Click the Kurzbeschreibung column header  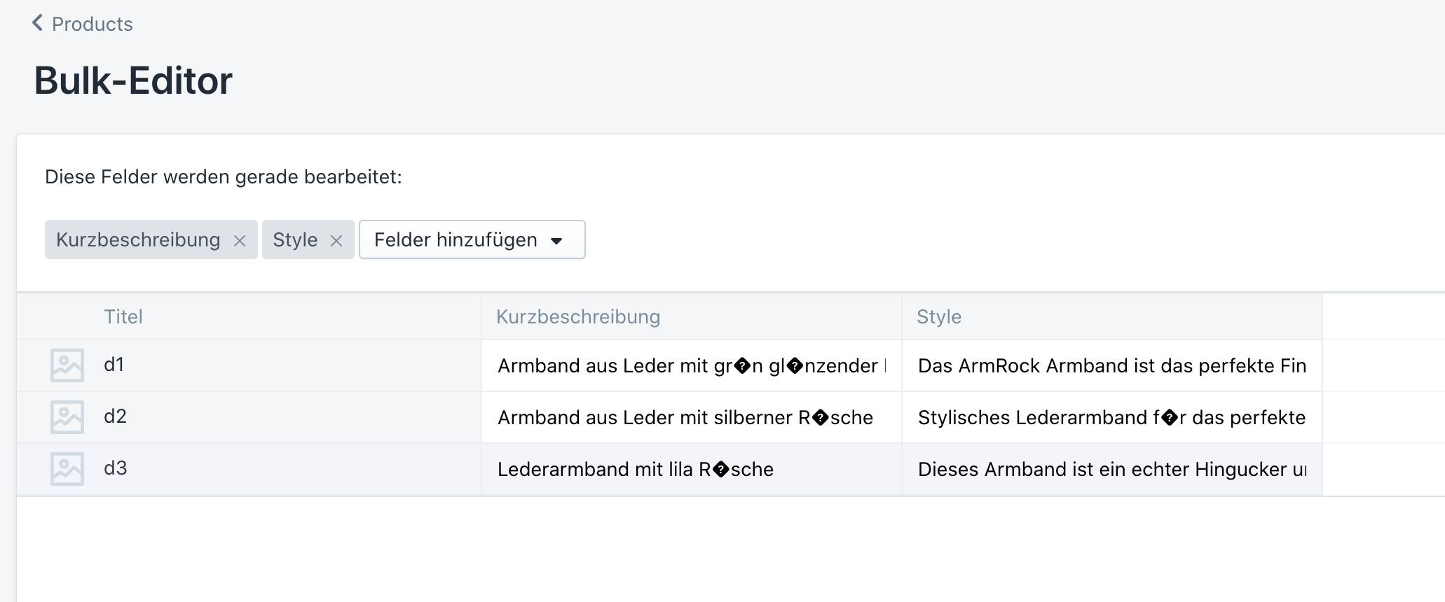point(578,317)
